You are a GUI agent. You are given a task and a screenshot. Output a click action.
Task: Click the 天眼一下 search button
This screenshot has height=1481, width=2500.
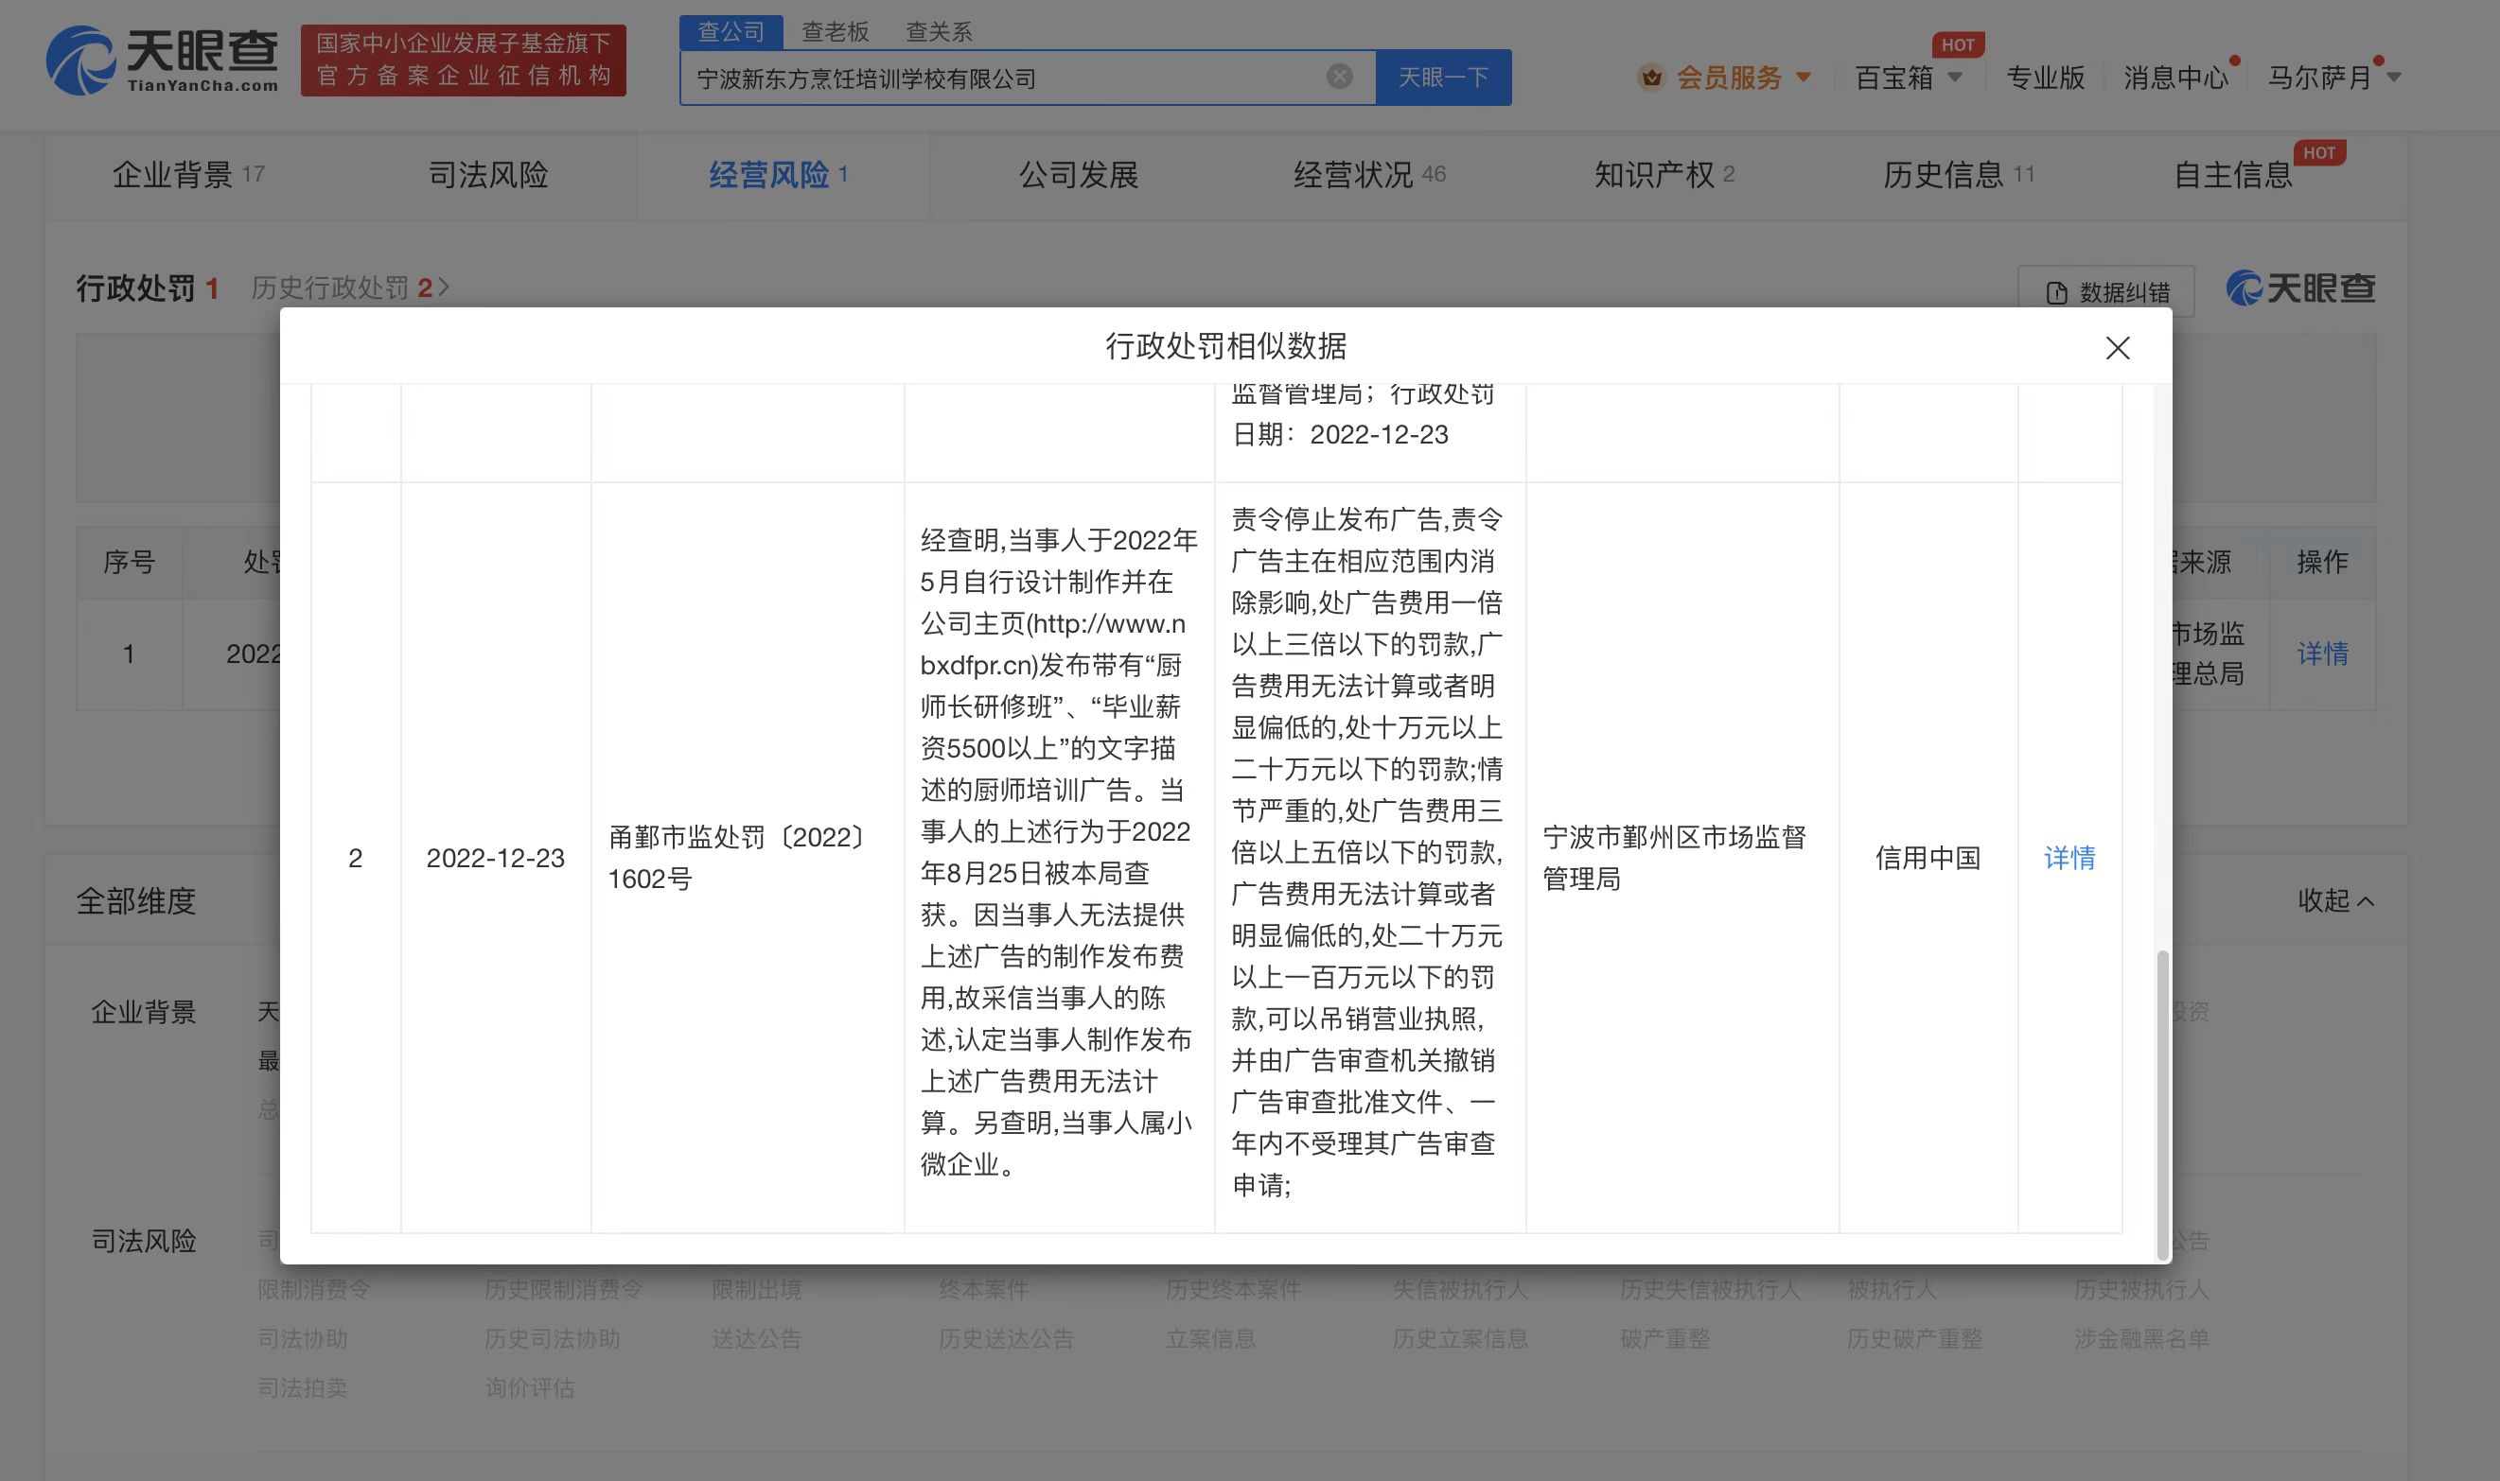tap(1443, 77)
